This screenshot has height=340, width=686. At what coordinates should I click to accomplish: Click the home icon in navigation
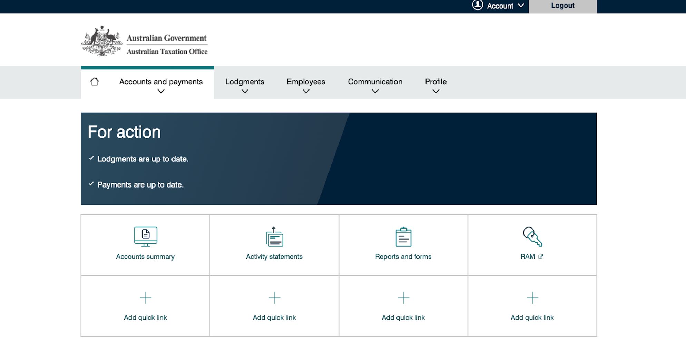[94, 82]
